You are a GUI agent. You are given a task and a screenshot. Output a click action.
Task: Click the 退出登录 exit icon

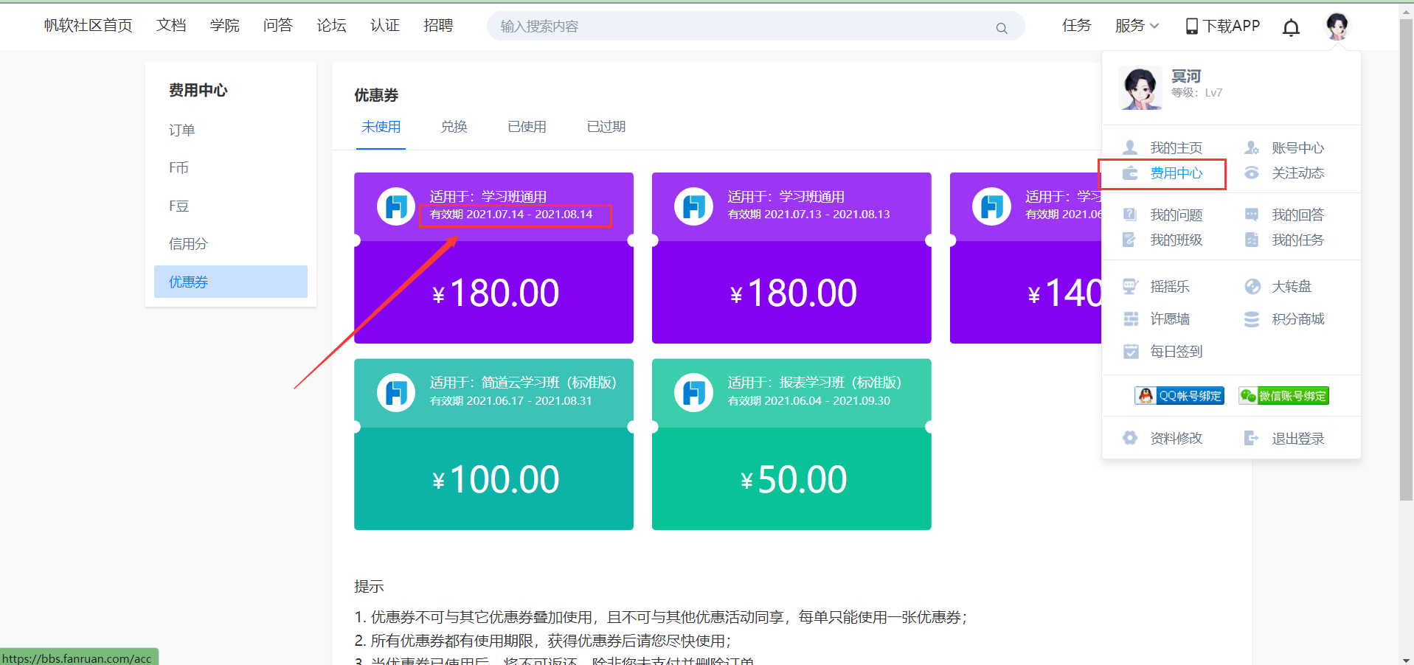click(x=1252, y=438)
